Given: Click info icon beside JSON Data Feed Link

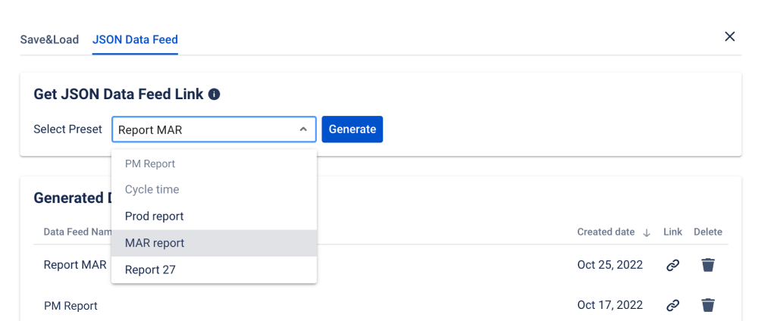Looking at the screenshot, I should 214,95.
